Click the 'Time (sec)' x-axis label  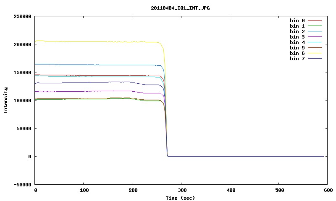tap(180, 198)
